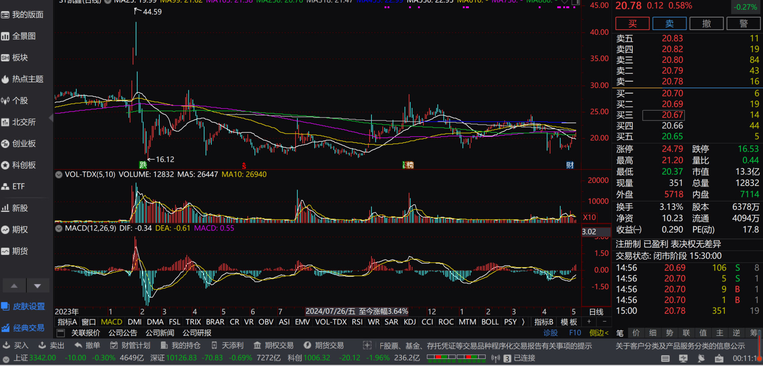Open 皮肤设置 skin settings
The height and width of the screenshot is (366, 763).
23,306
